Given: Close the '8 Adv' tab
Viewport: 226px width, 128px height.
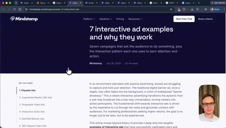Looking at the screenshot, I should (97, 3).
